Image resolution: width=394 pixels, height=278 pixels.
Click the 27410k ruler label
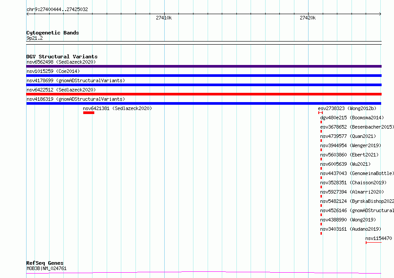coord(164,18)
